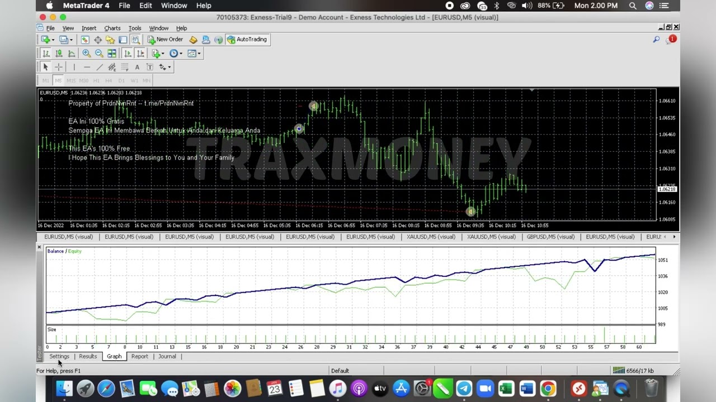Screen dimensions: 716x402
Task: Switch timeframe to M30
Action: (84, 80)
